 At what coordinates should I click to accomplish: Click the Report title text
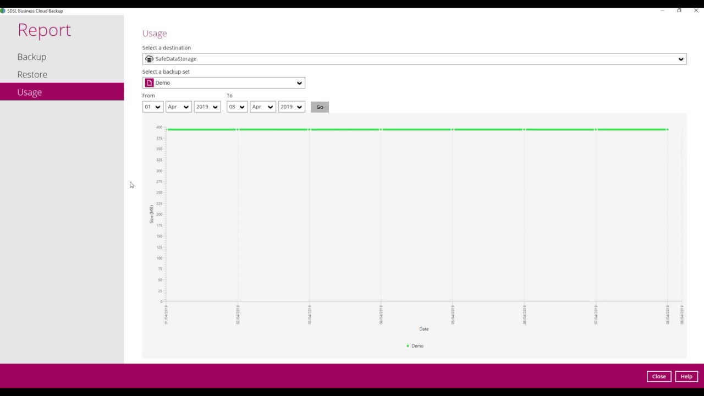44,30
